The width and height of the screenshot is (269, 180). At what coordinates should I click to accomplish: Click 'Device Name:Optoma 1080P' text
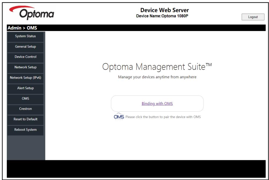click(162, 16)
